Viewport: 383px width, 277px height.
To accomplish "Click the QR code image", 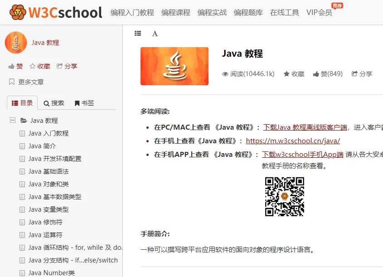I will coord(285,197).
